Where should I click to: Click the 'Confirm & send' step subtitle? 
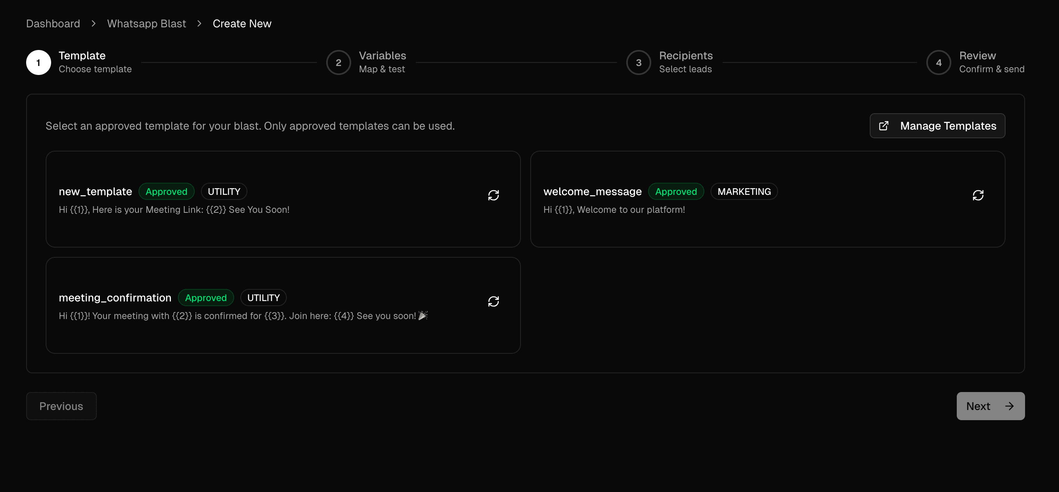991,69
